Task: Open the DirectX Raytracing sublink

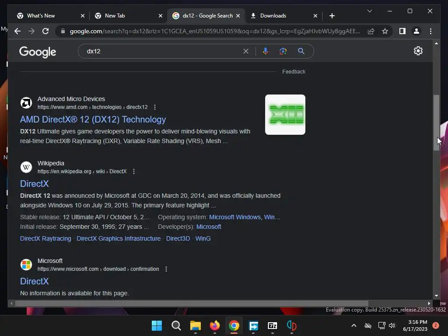Action: [x=45, y=238]
